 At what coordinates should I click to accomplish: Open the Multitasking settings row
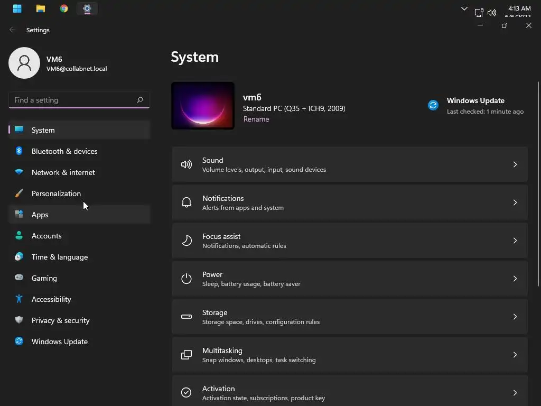tap(350, 355)
